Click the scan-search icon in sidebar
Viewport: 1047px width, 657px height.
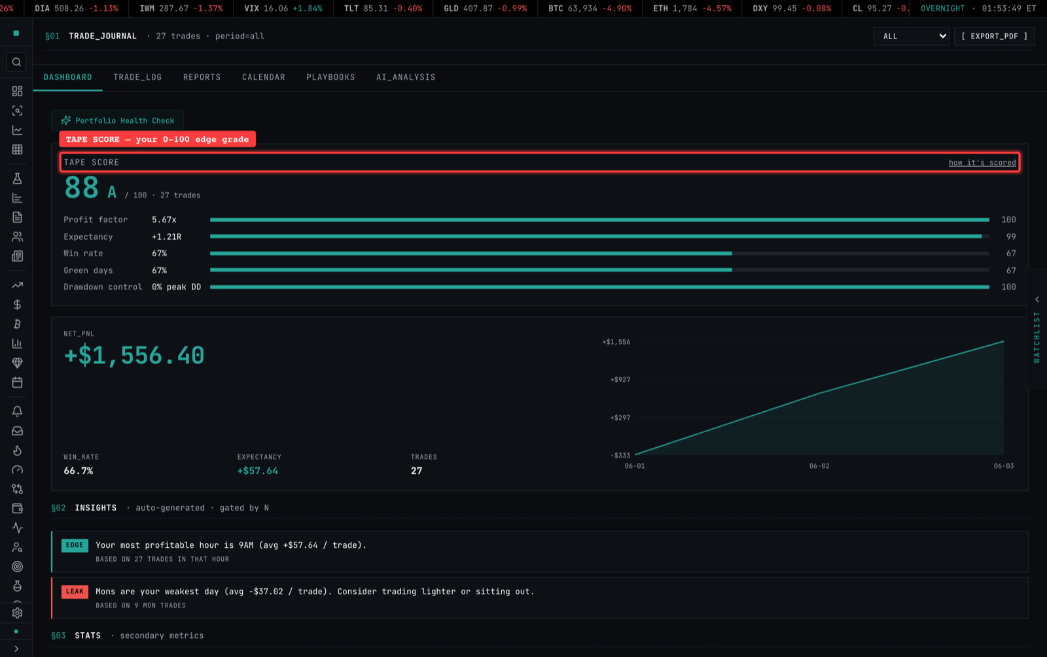tap(17, 110)
